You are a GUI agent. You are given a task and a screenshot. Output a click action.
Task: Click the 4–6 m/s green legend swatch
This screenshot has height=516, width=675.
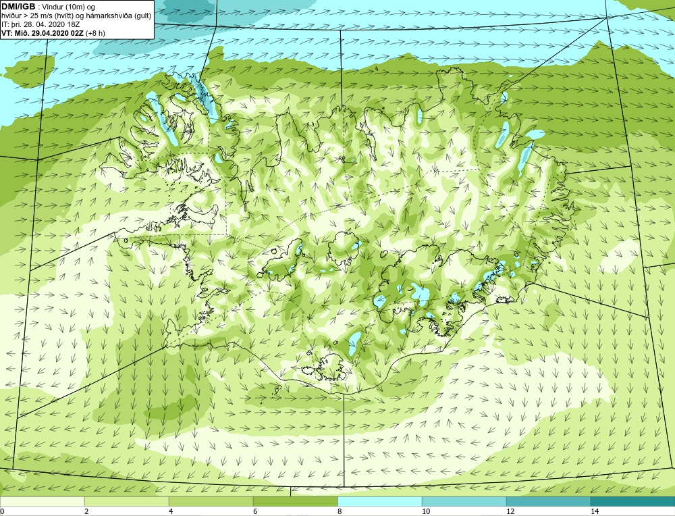point(211,502)
